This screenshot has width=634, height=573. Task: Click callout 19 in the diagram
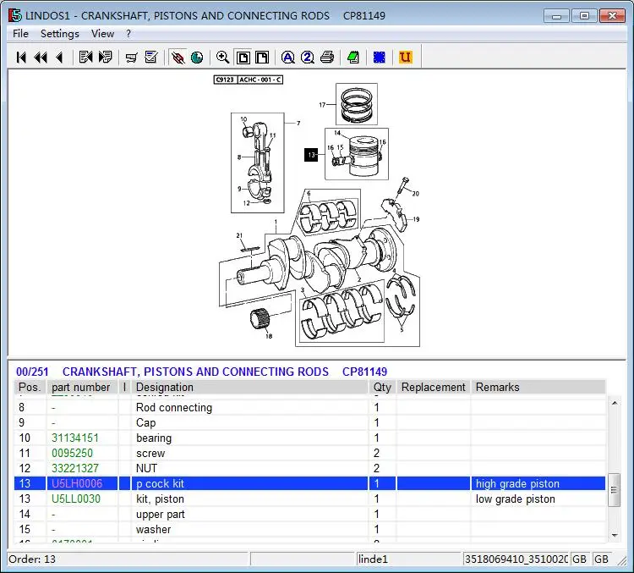[416, 219]
